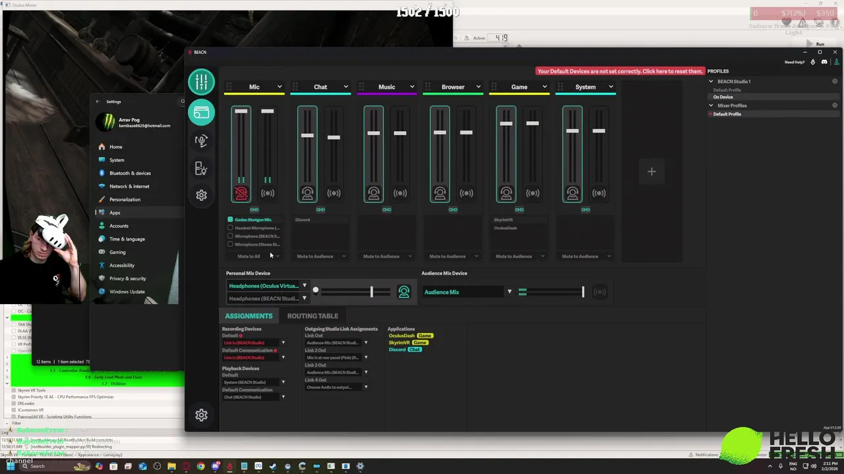This screenshot has height=474, width=844.
Task: Mute System channel audience broadcast icon
Action: pos(599,194)
